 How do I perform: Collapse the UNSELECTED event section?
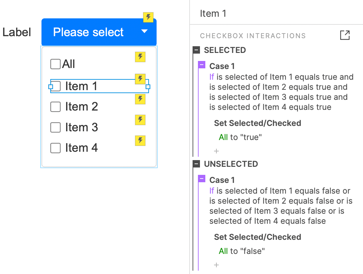tap(196, 164)
